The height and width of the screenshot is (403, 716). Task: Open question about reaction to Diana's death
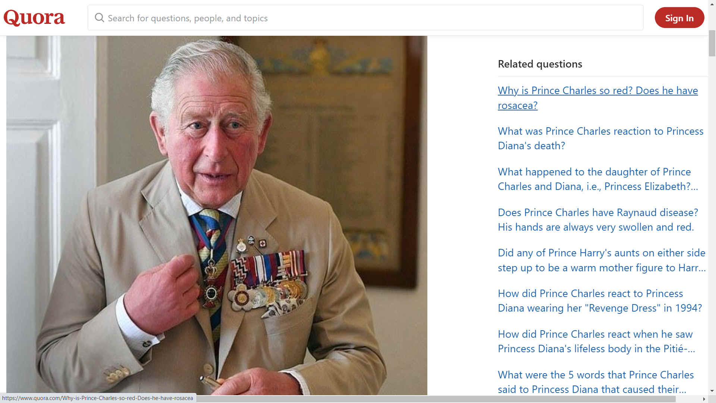(600, 138)
